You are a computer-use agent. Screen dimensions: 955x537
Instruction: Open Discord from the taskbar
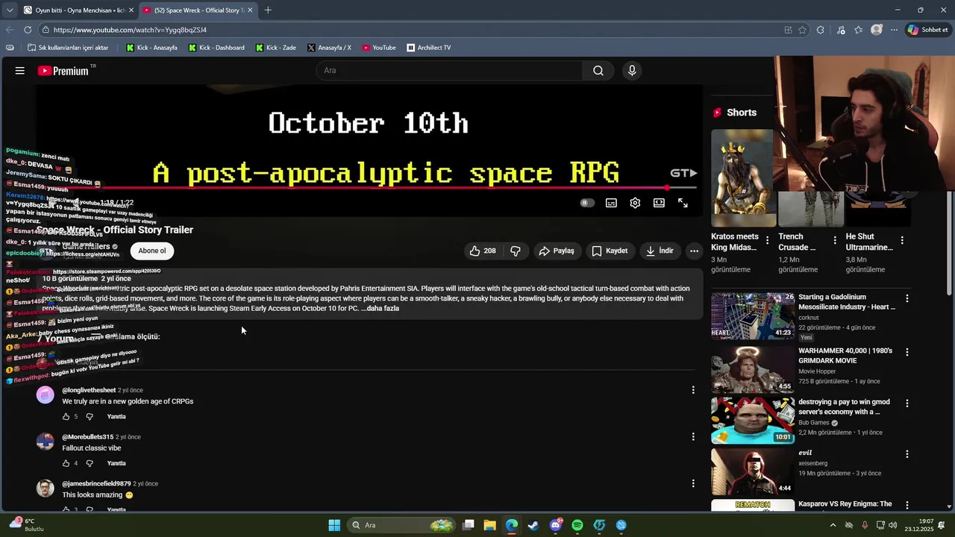coord(555,525)
